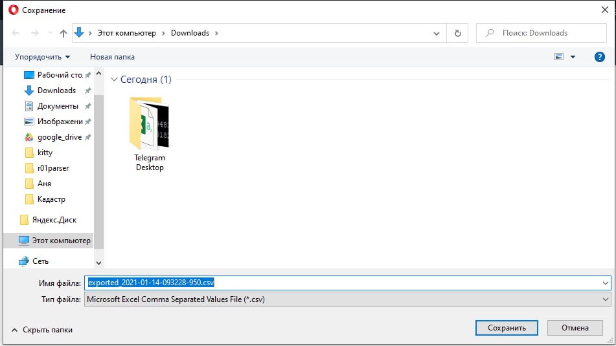616x346 pixels.
Task: Select 'Downloads' breadcrumb in address bar
Action: click(190, 33)
